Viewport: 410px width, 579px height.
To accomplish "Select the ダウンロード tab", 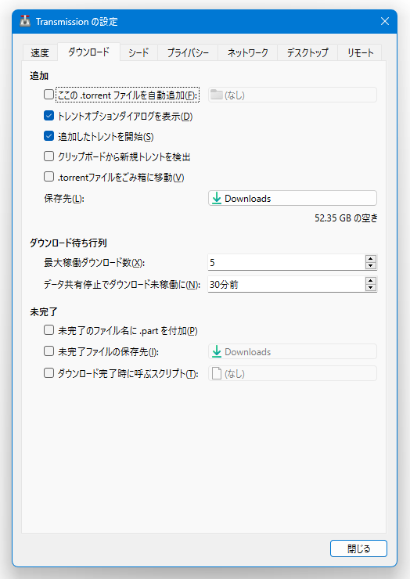I will pyautogui.click(x=88, y=52).
